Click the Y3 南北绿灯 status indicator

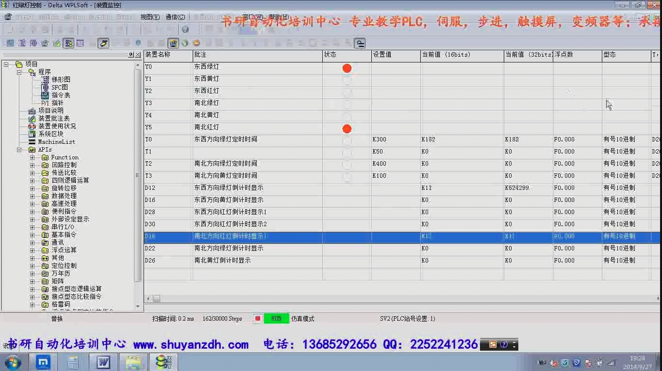(347, 104)
